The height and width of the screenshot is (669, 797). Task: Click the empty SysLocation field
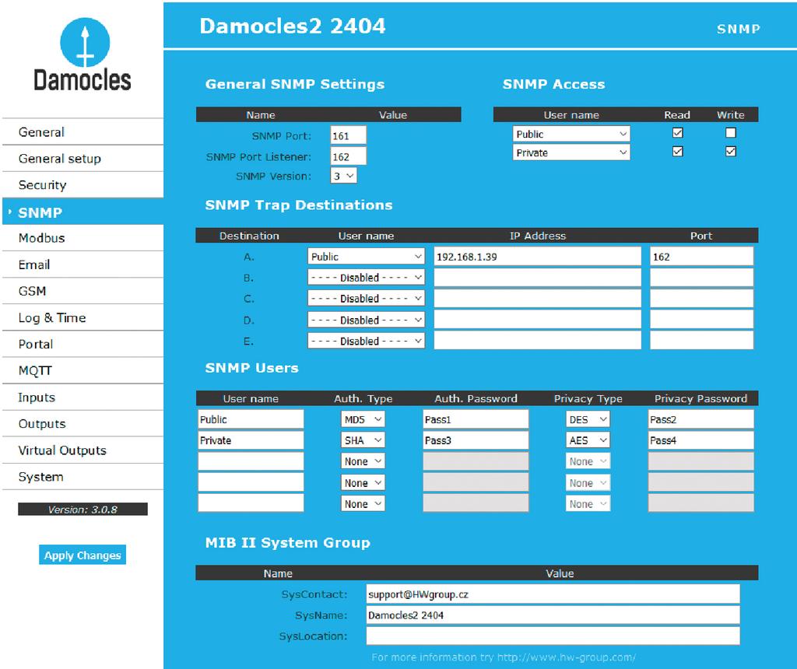coord(553,636)
